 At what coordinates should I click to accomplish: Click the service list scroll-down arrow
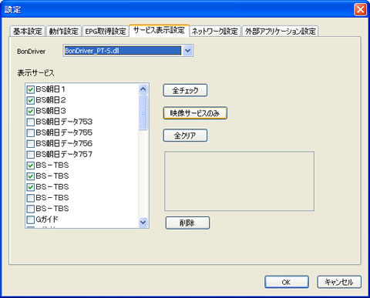[x=143, y=222]
